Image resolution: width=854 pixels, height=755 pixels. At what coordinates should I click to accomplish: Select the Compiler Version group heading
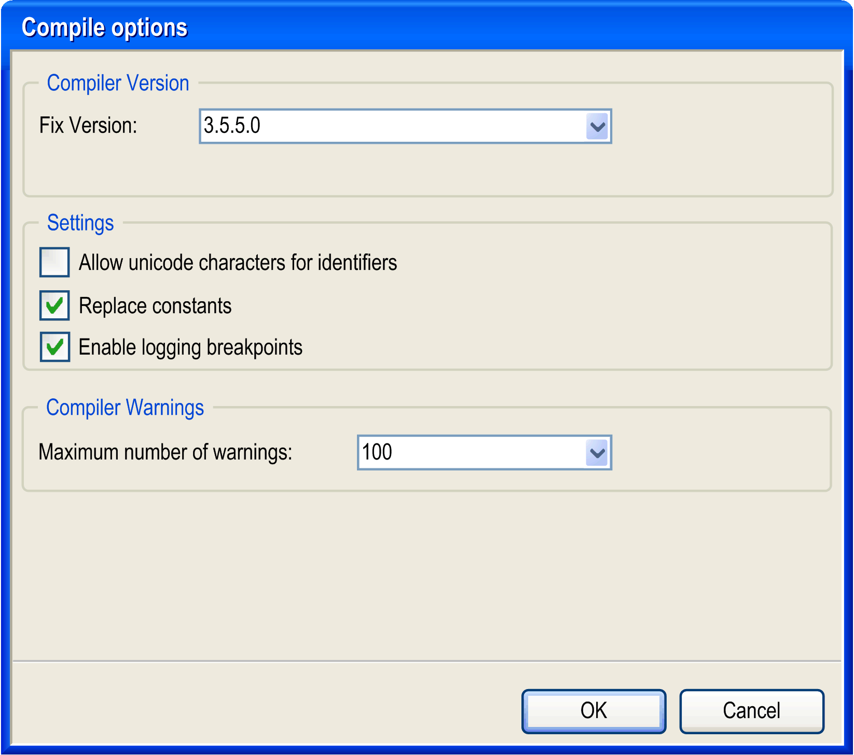[x=118, y=83]
